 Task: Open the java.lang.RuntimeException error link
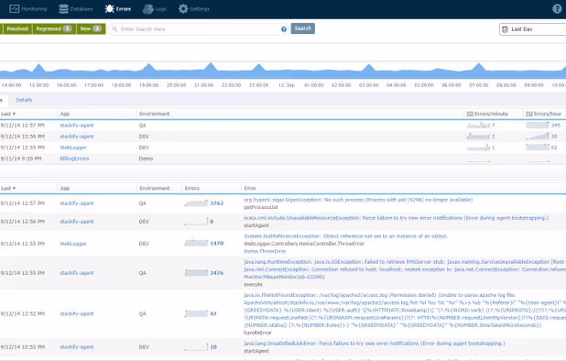click(405, 269)
